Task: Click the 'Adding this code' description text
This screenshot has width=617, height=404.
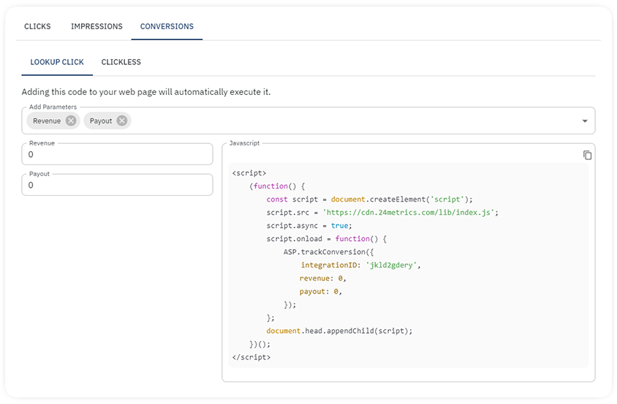Action: [146, 91]
